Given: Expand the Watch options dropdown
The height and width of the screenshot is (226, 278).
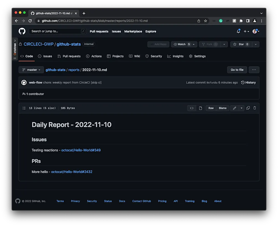Looking at the screenshot, I should [x=194, y=44].
